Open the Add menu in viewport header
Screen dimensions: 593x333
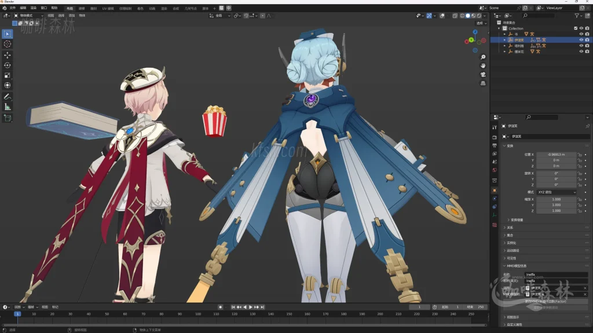coord(72,16)
